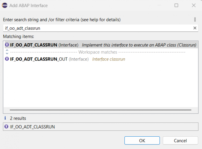Expand matches using the down chevron

pos(7,53)
